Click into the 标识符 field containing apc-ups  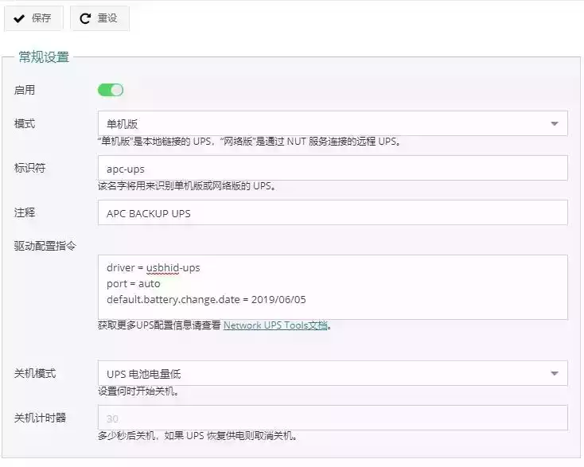point(332,168)
